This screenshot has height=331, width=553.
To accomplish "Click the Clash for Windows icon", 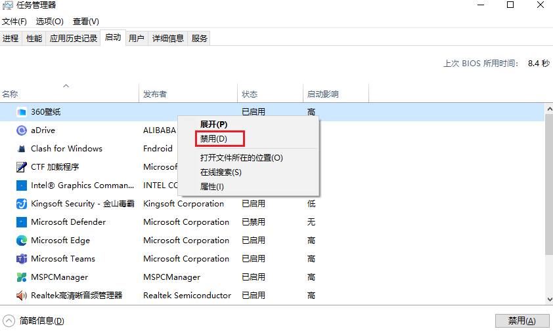I will coord(21,149).
